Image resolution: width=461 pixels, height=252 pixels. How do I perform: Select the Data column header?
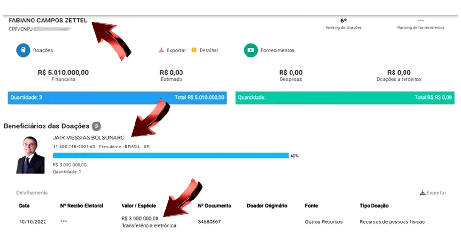click(x=24, y=206)
